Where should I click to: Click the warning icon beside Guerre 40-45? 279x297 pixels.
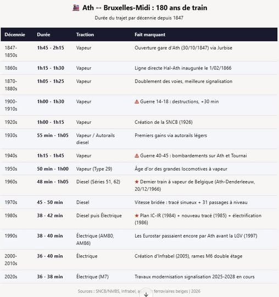click(x=137, y=156)
